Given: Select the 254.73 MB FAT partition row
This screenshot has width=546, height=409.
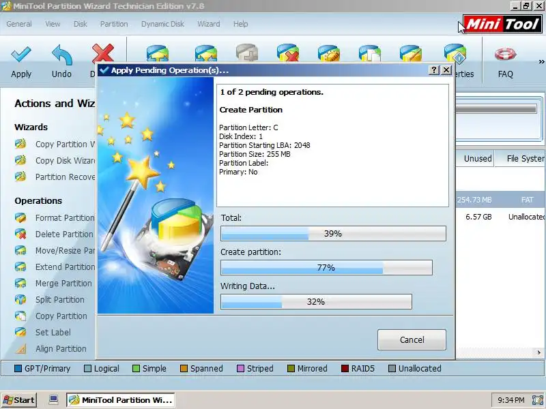Looking at the screenshot, I should point(501,200).
